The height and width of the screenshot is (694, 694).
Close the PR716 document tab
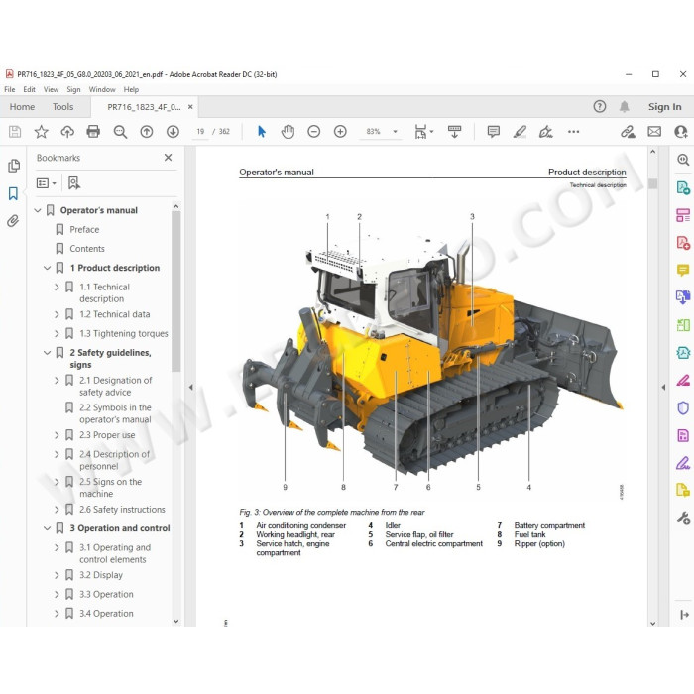click(x=190, y=107)
